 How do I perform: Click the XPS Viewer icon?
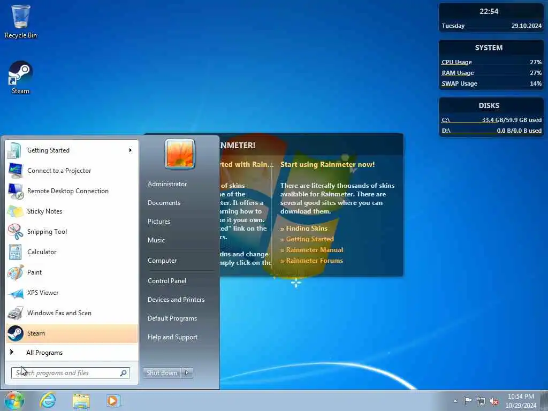(16, 293)
